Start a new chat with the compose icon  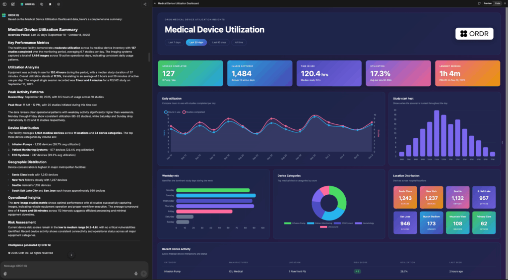click(x=13, y=4)
